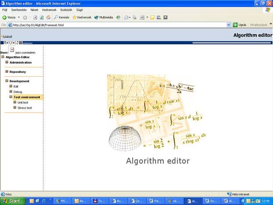Screen dimensions: 273x205
Task: Click the Refresh page icon
Action: click(42, 18)
